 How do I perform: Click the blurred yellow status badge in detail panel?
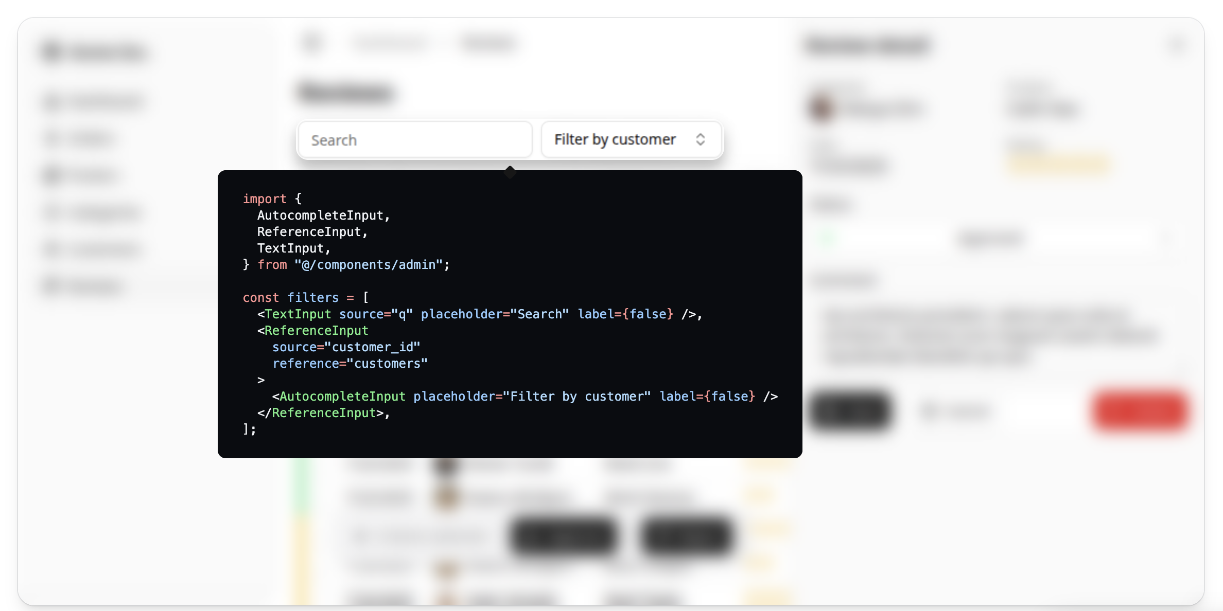click(x=1059, y=165)
